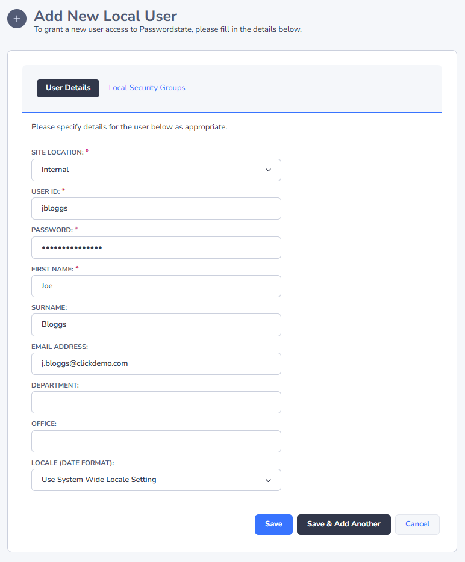The image size is (465, 562).
Task: Click the SITE LOCATION label
Action: (57, 152)
